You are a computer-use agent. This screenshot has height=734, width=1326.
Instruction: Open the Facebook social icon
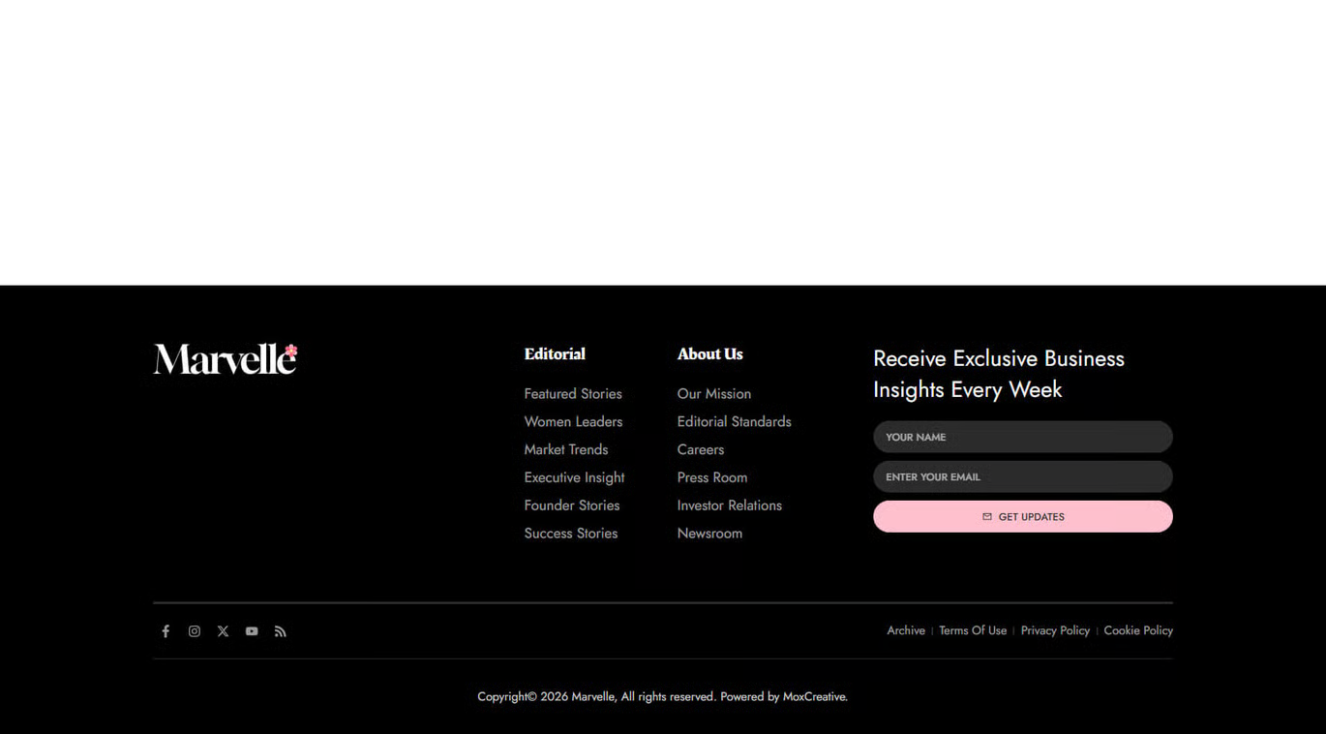(166, 631)
